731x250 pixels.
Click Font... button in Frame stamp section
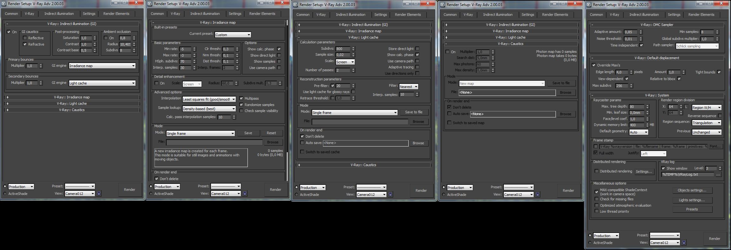coord(715,147)
